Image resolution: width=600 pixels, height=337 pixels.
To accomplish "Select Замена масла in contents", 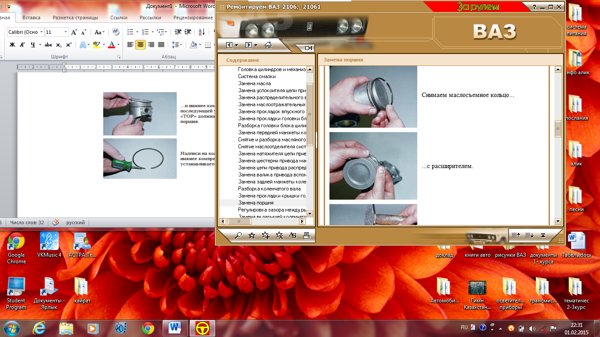I will 254,83.
